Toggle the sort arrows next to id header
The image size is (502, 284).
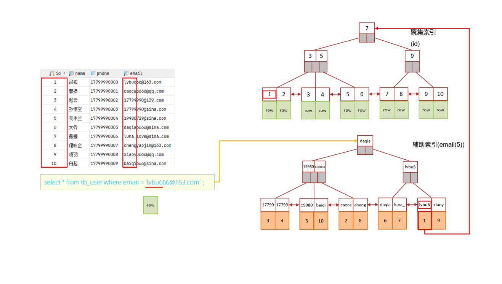pyautogui.click(x=64, y=73)
